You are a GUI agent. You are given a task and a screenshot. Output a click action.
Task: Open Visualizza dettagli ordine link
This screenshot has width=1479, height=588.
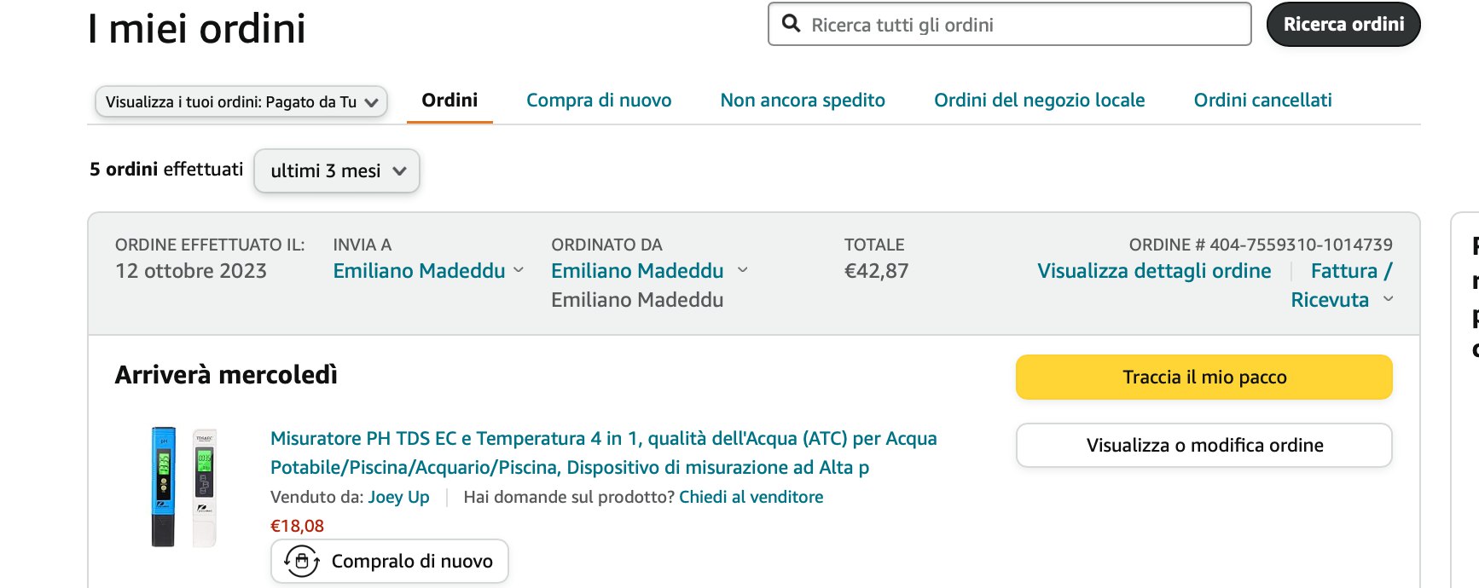coord(1154,271)
